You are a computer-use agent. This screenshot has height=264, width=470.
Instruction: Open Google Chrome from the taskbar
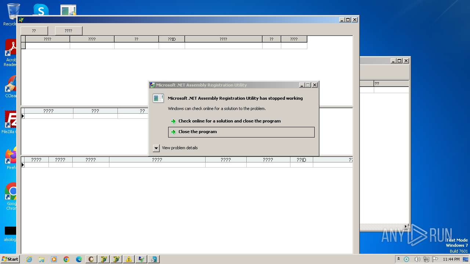coord(66,259)
